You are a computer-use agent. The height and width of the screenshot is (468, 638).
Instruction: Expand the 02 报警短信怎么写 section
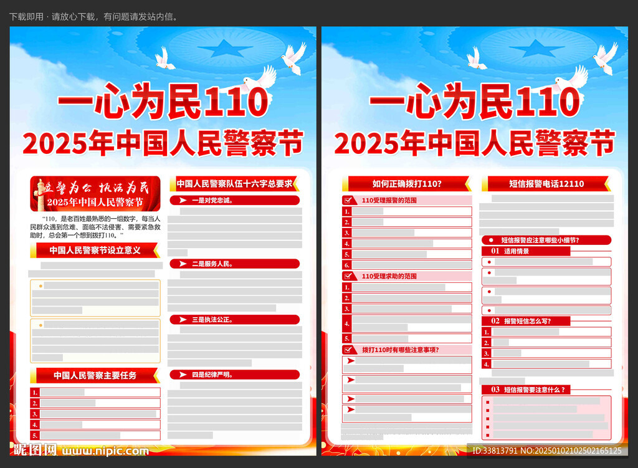tap(526, 321)
